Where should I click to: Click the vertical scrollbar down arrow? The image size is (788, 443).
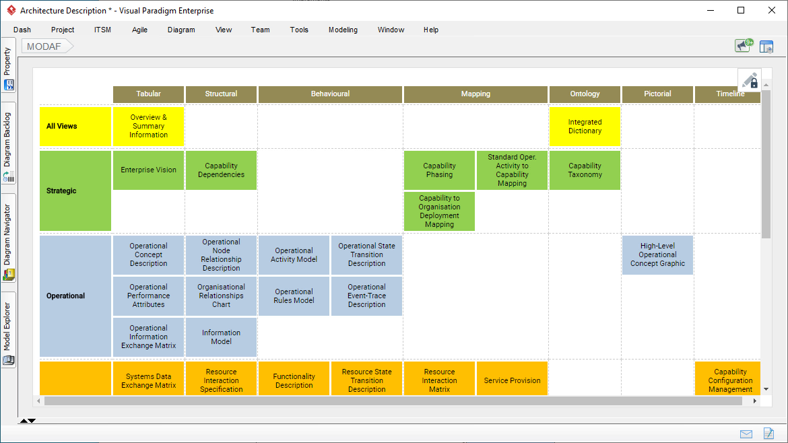[766, 389]
